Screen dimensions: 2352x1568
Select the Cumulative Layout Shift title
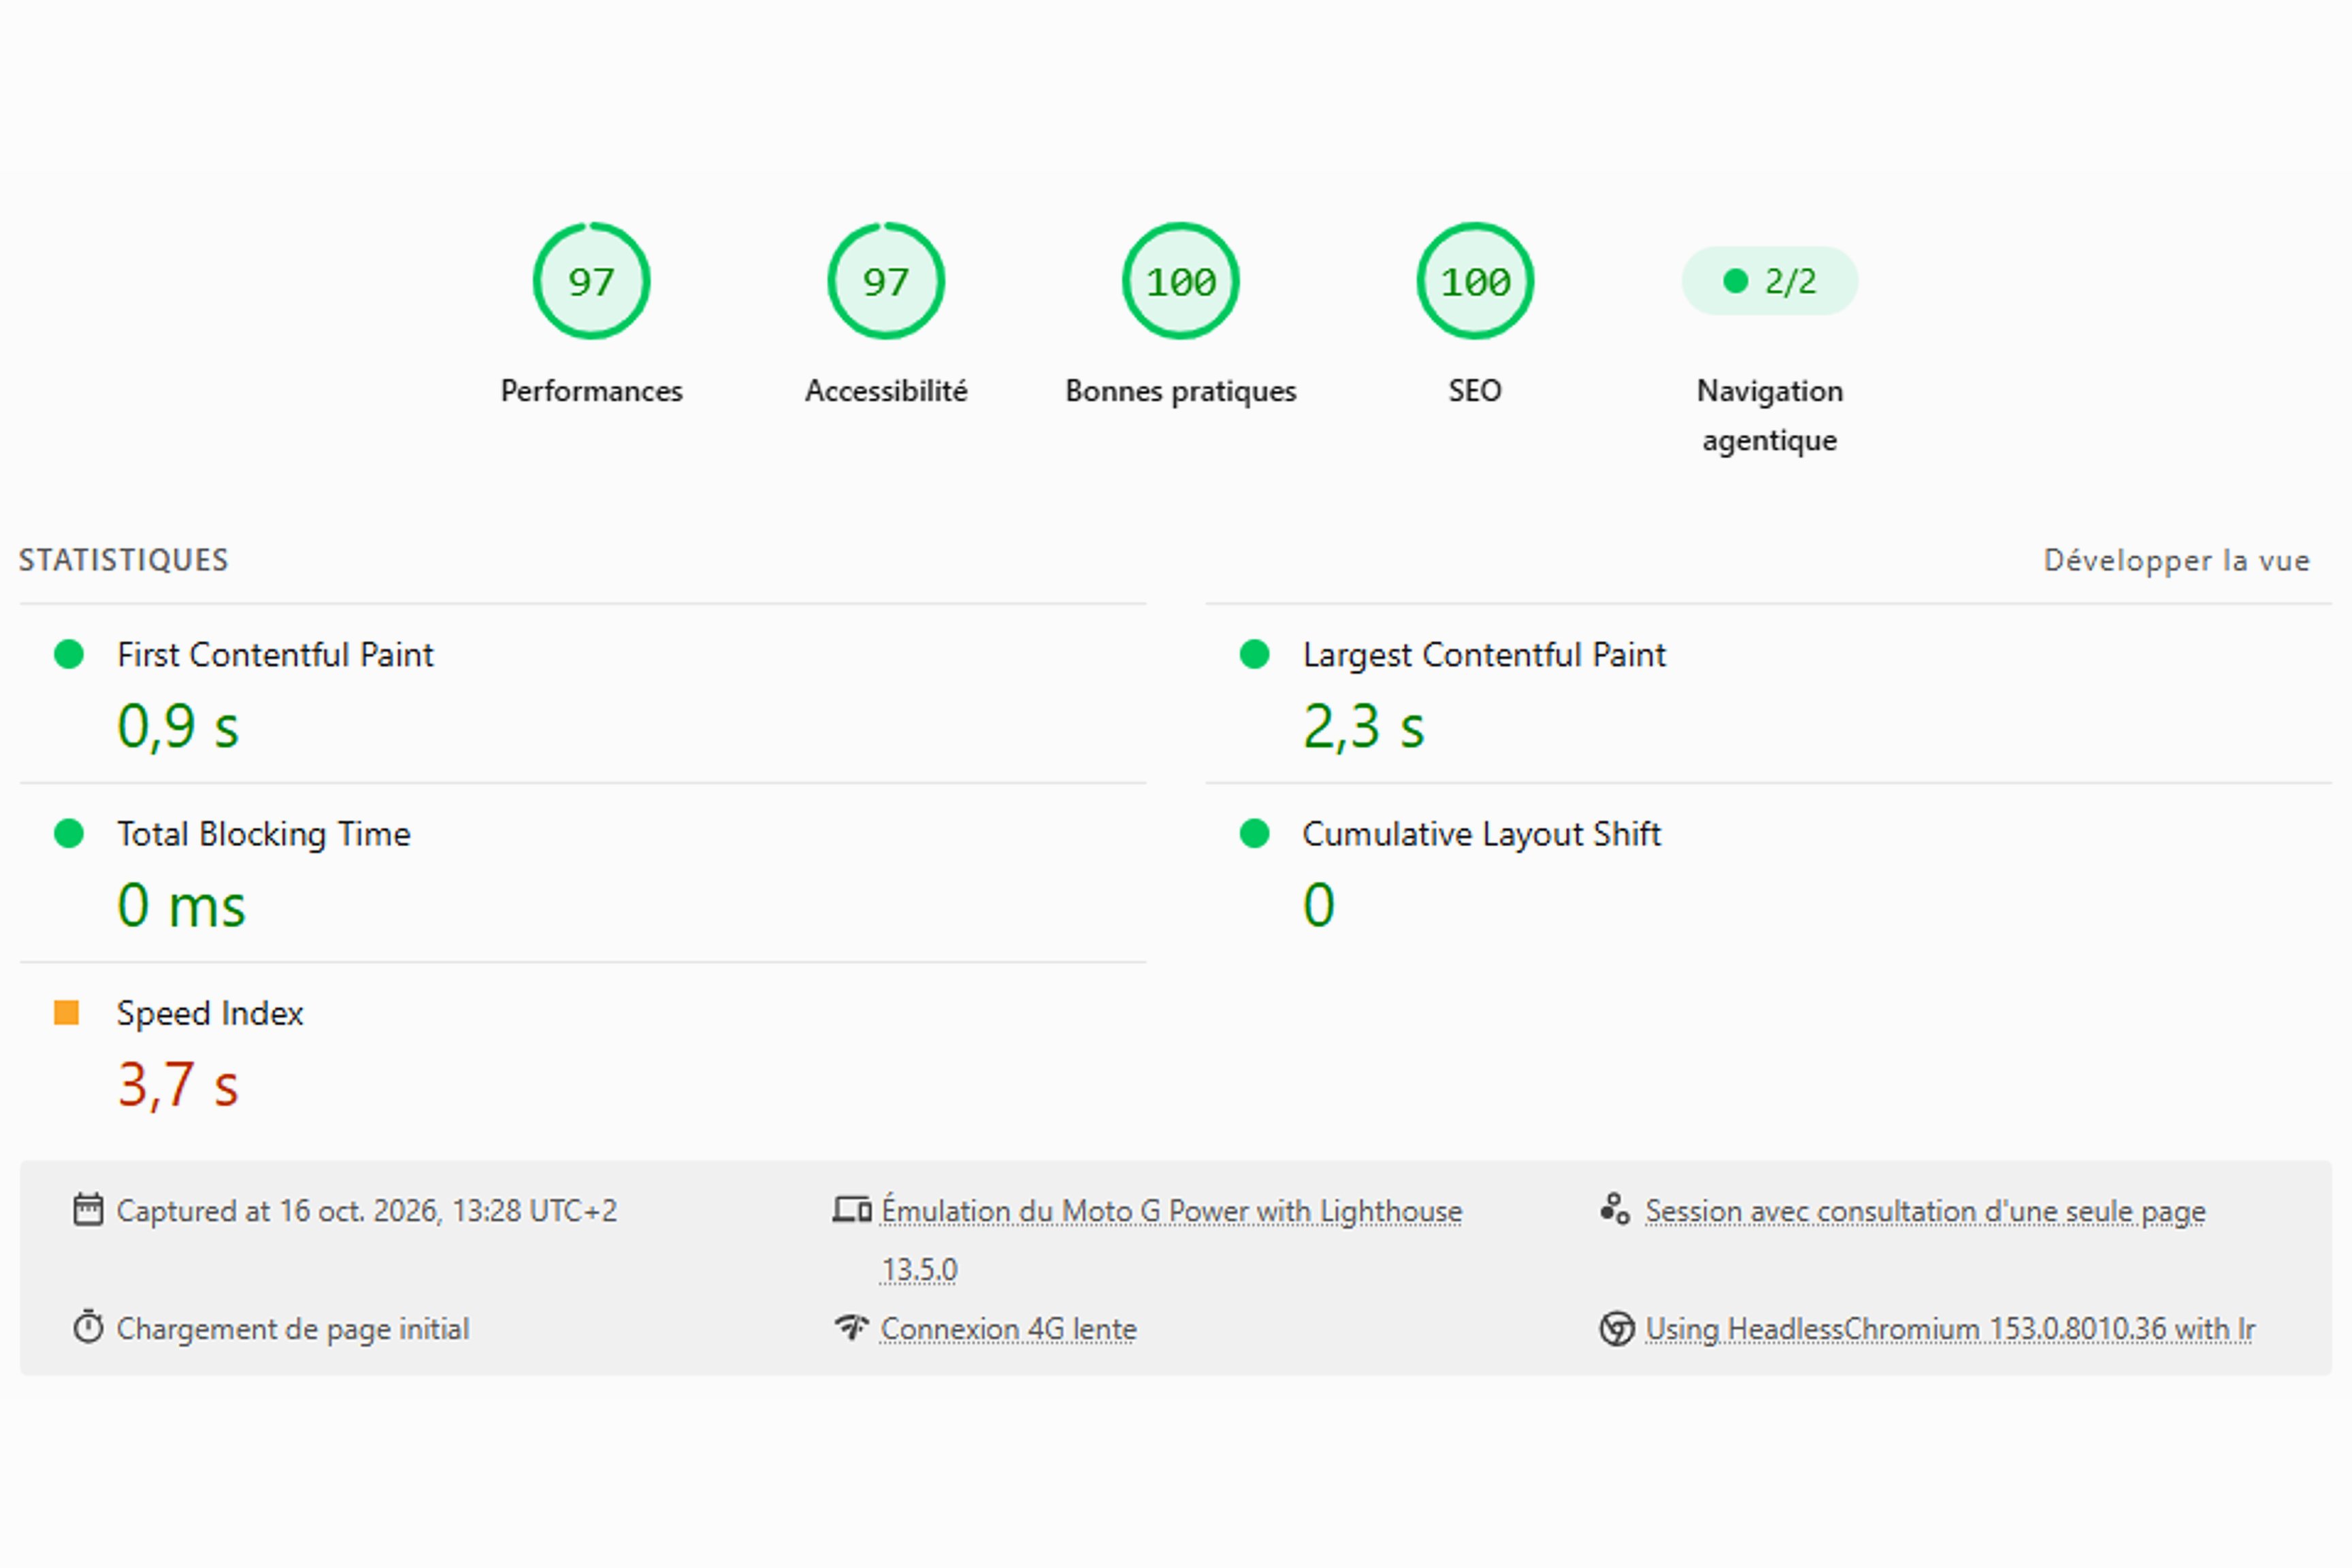pyautogui.click(x=1481, y=834)
